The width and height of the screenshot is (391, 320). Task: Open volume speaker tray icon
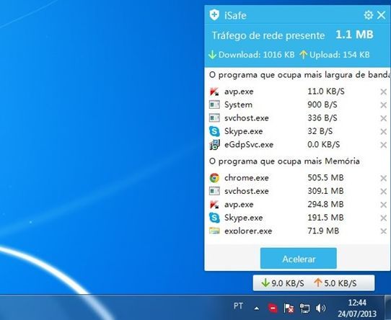(320, 308)
